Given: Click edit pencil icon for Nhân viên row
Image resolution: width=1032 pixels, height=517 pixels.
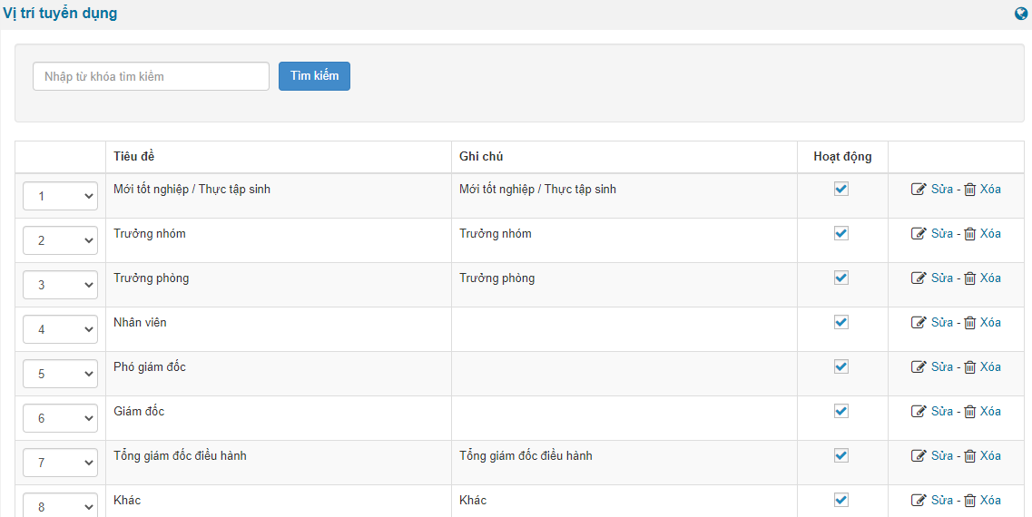Looking at the screenshot, I should pos(919,322).
